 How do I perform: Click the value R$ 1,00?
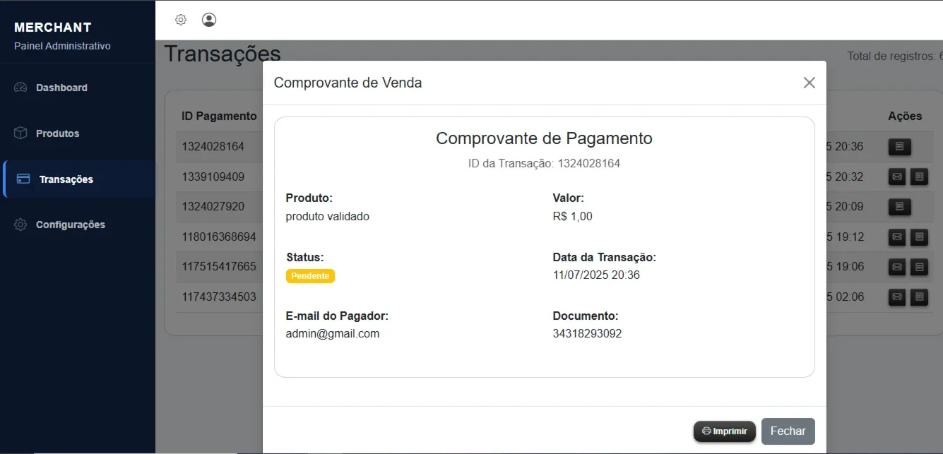coord(573,217)
